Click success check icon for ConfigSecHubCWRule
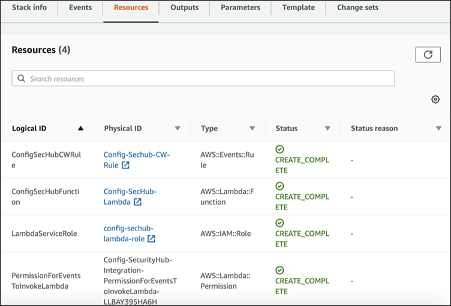451x306 pixels. coord(279,150)
